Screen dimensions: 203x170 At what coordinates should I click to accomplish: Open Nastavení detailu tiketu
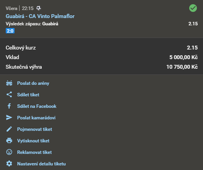coord(41,164)
